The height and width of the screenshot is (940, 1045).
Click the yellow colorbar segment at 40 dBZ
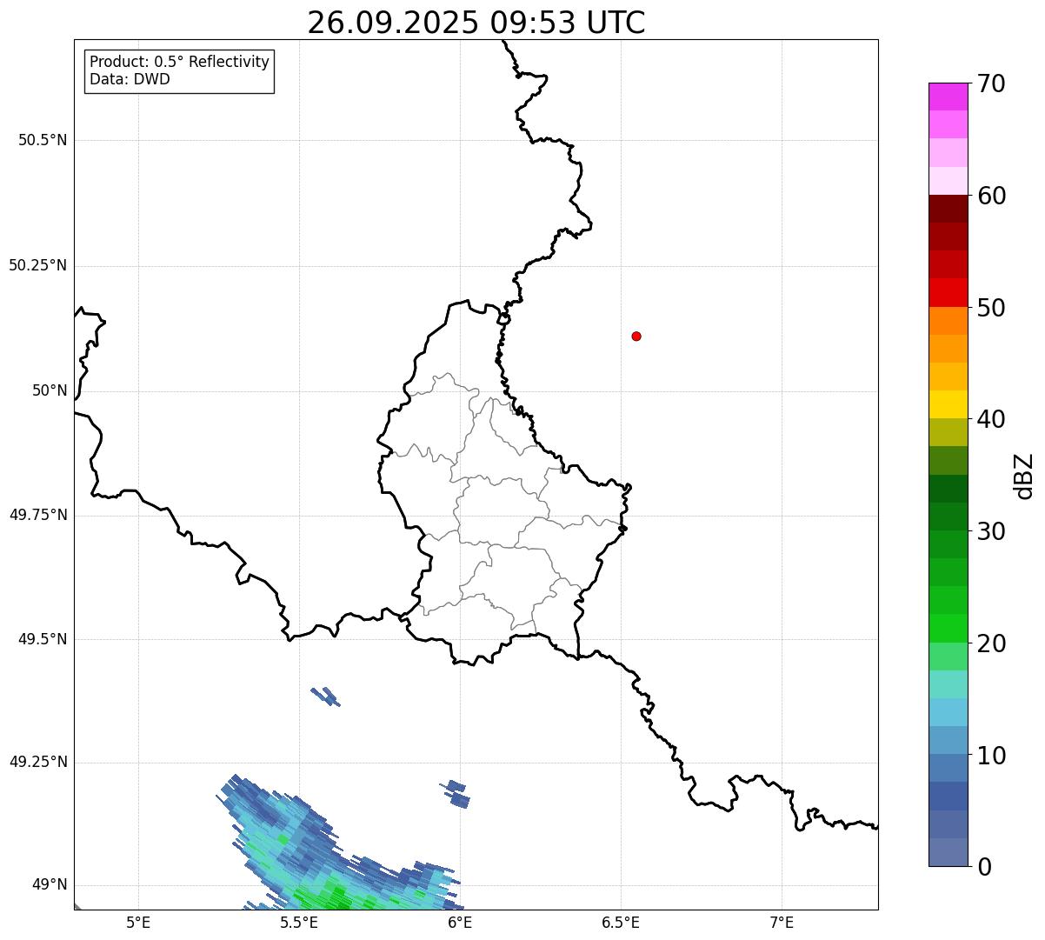coord(948,404)
